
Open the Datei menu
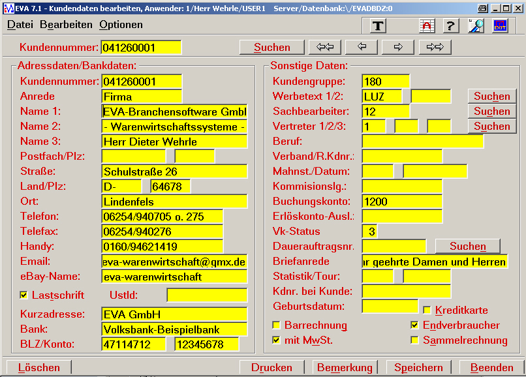click(x=20, y=25)
